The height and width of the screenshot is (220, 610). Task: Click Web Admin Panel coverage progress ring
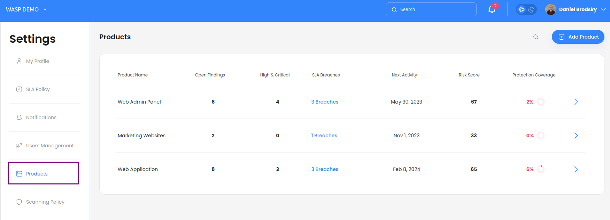pos(541,102)
